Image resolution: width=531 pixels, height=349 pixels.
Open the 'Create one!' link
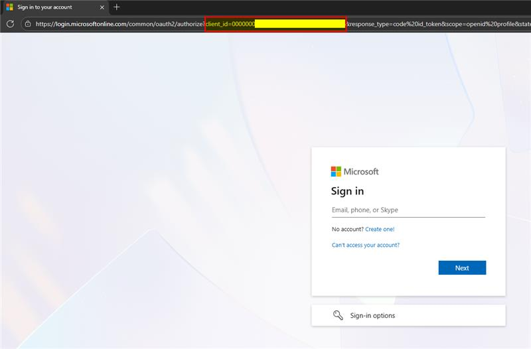pyautogui.click(x=380, y=229)
